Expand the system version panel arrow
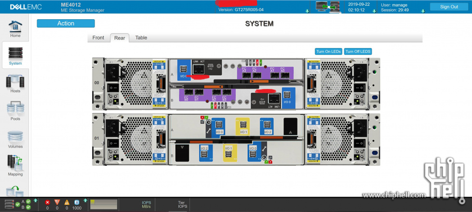 pyautogui.click(x=308, y=11)
